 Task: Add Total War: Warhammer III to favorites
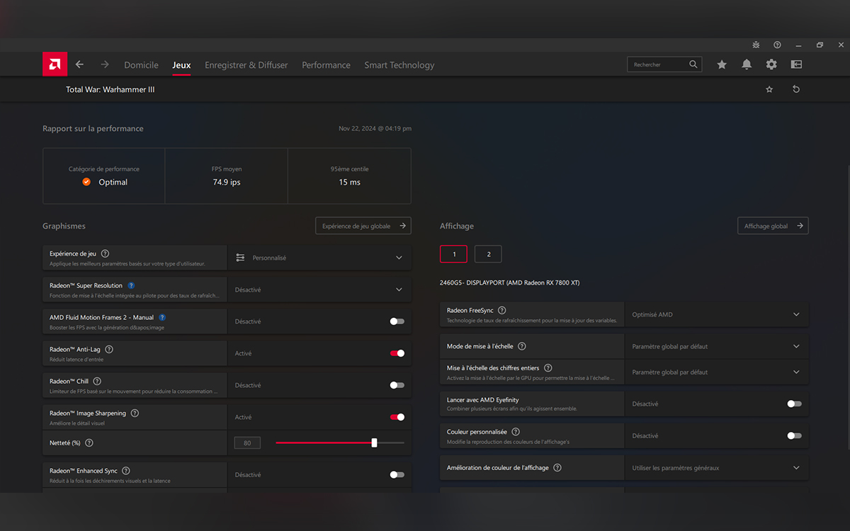click(x=769, y=89)
